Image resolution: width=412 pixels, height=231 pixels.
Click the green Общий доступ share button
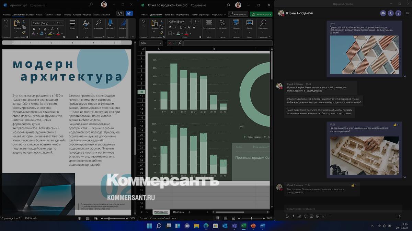[261, 14]
